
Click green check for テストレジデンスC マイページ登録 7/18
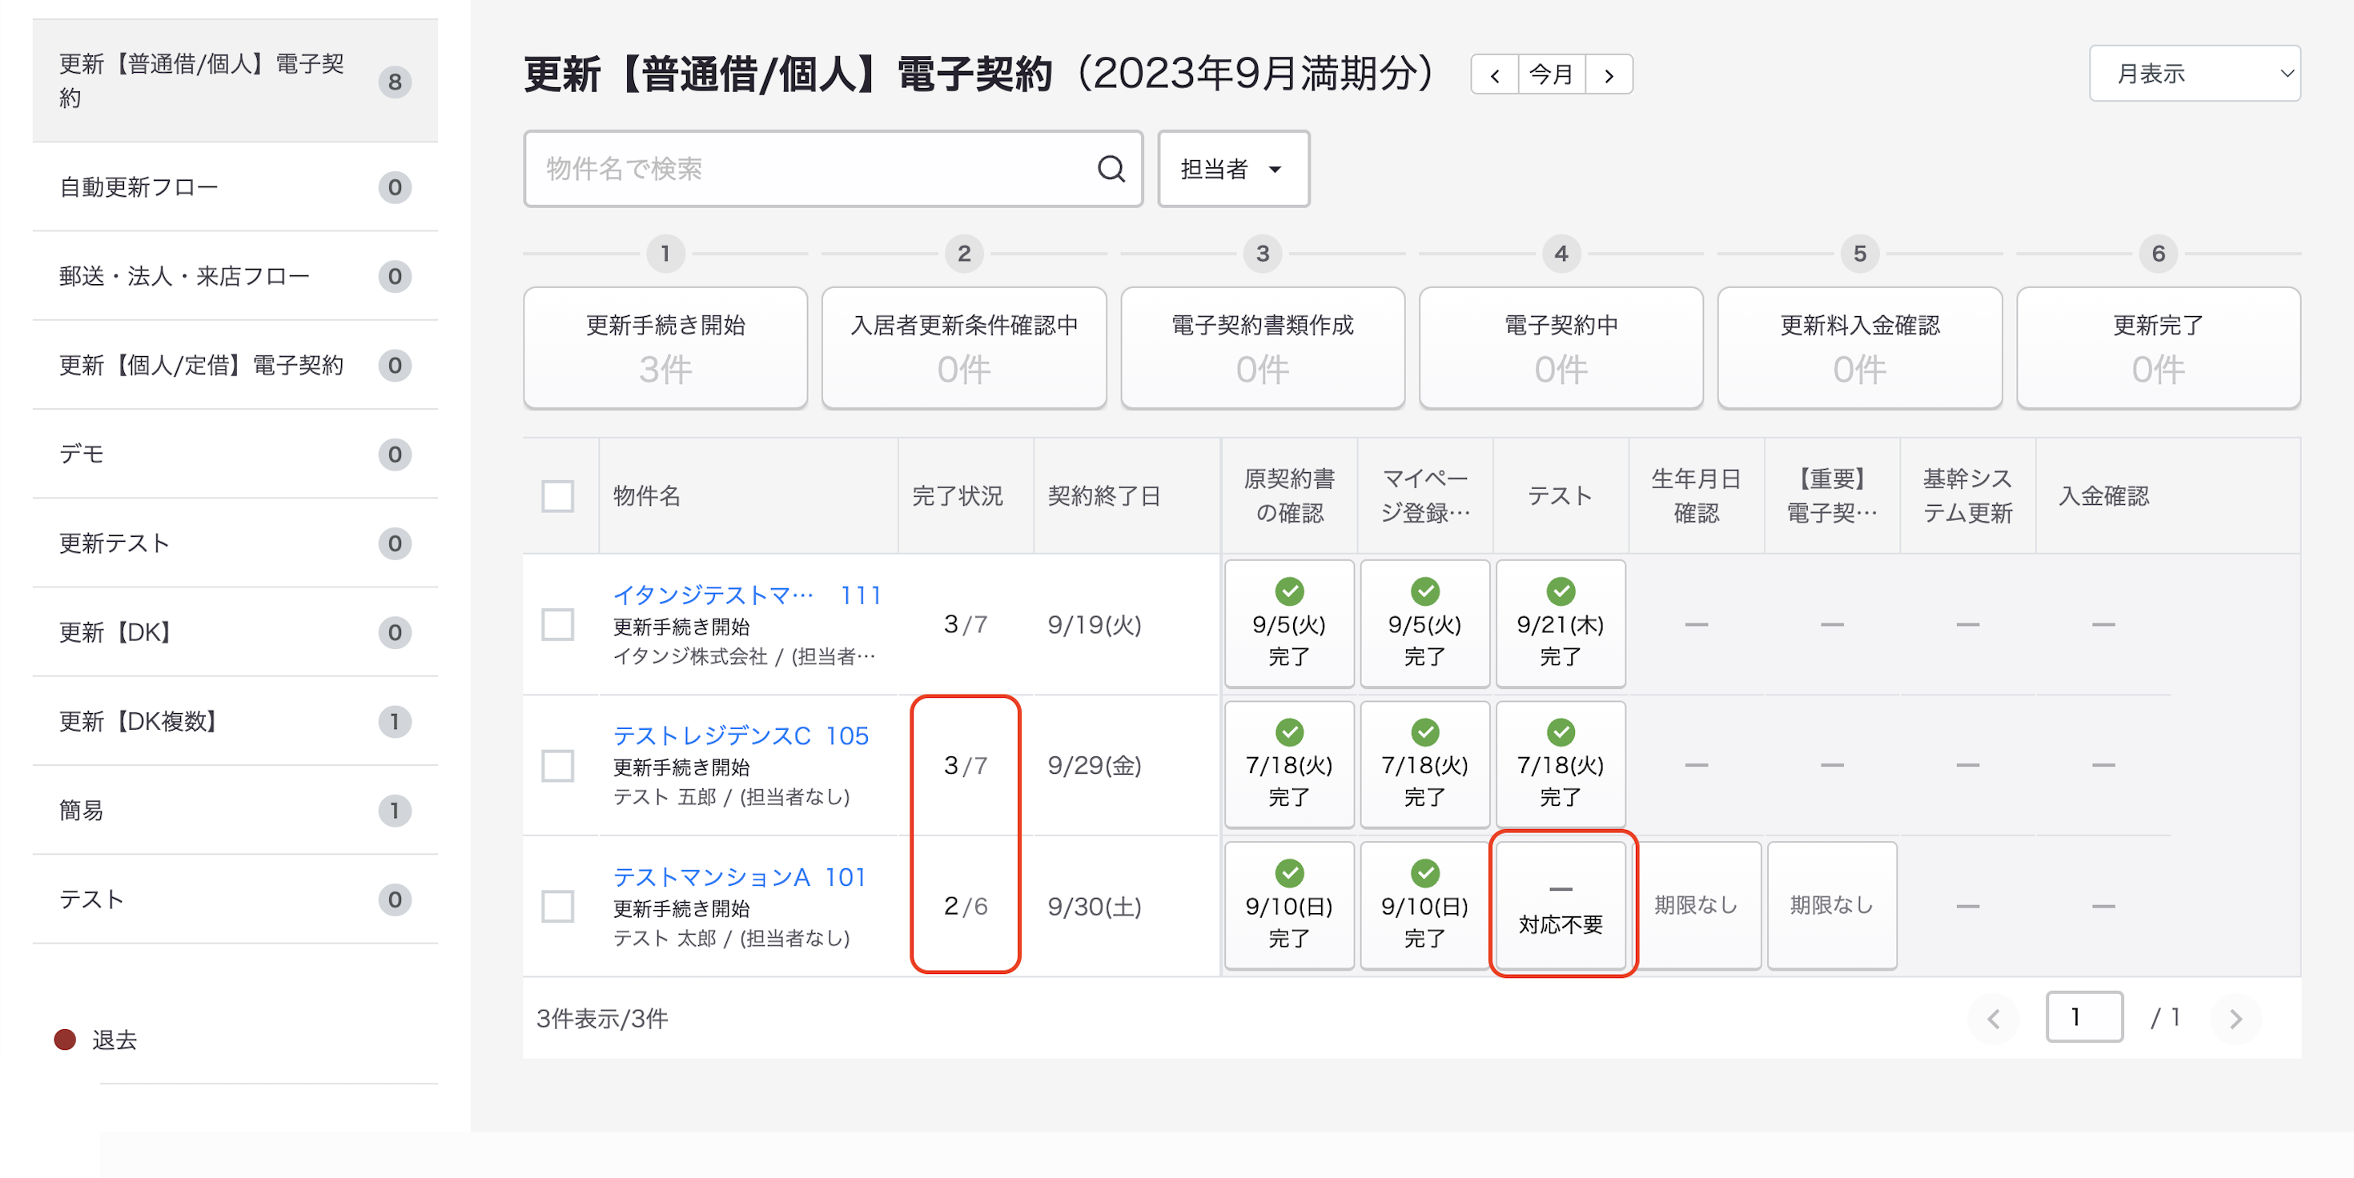(1424, 732)
